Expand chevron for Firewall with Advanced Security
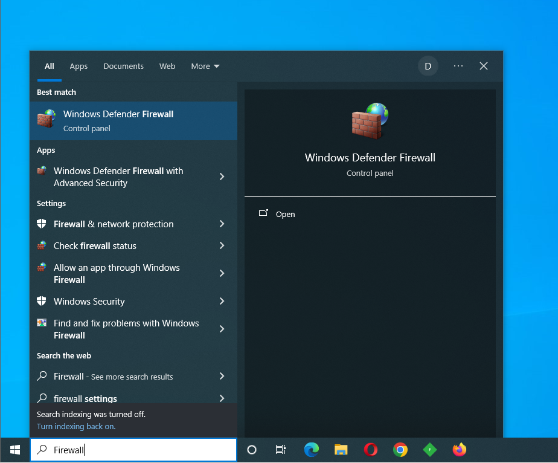This screenshot has height=463, width=558. pyautogui.click(x=222, y=176)
